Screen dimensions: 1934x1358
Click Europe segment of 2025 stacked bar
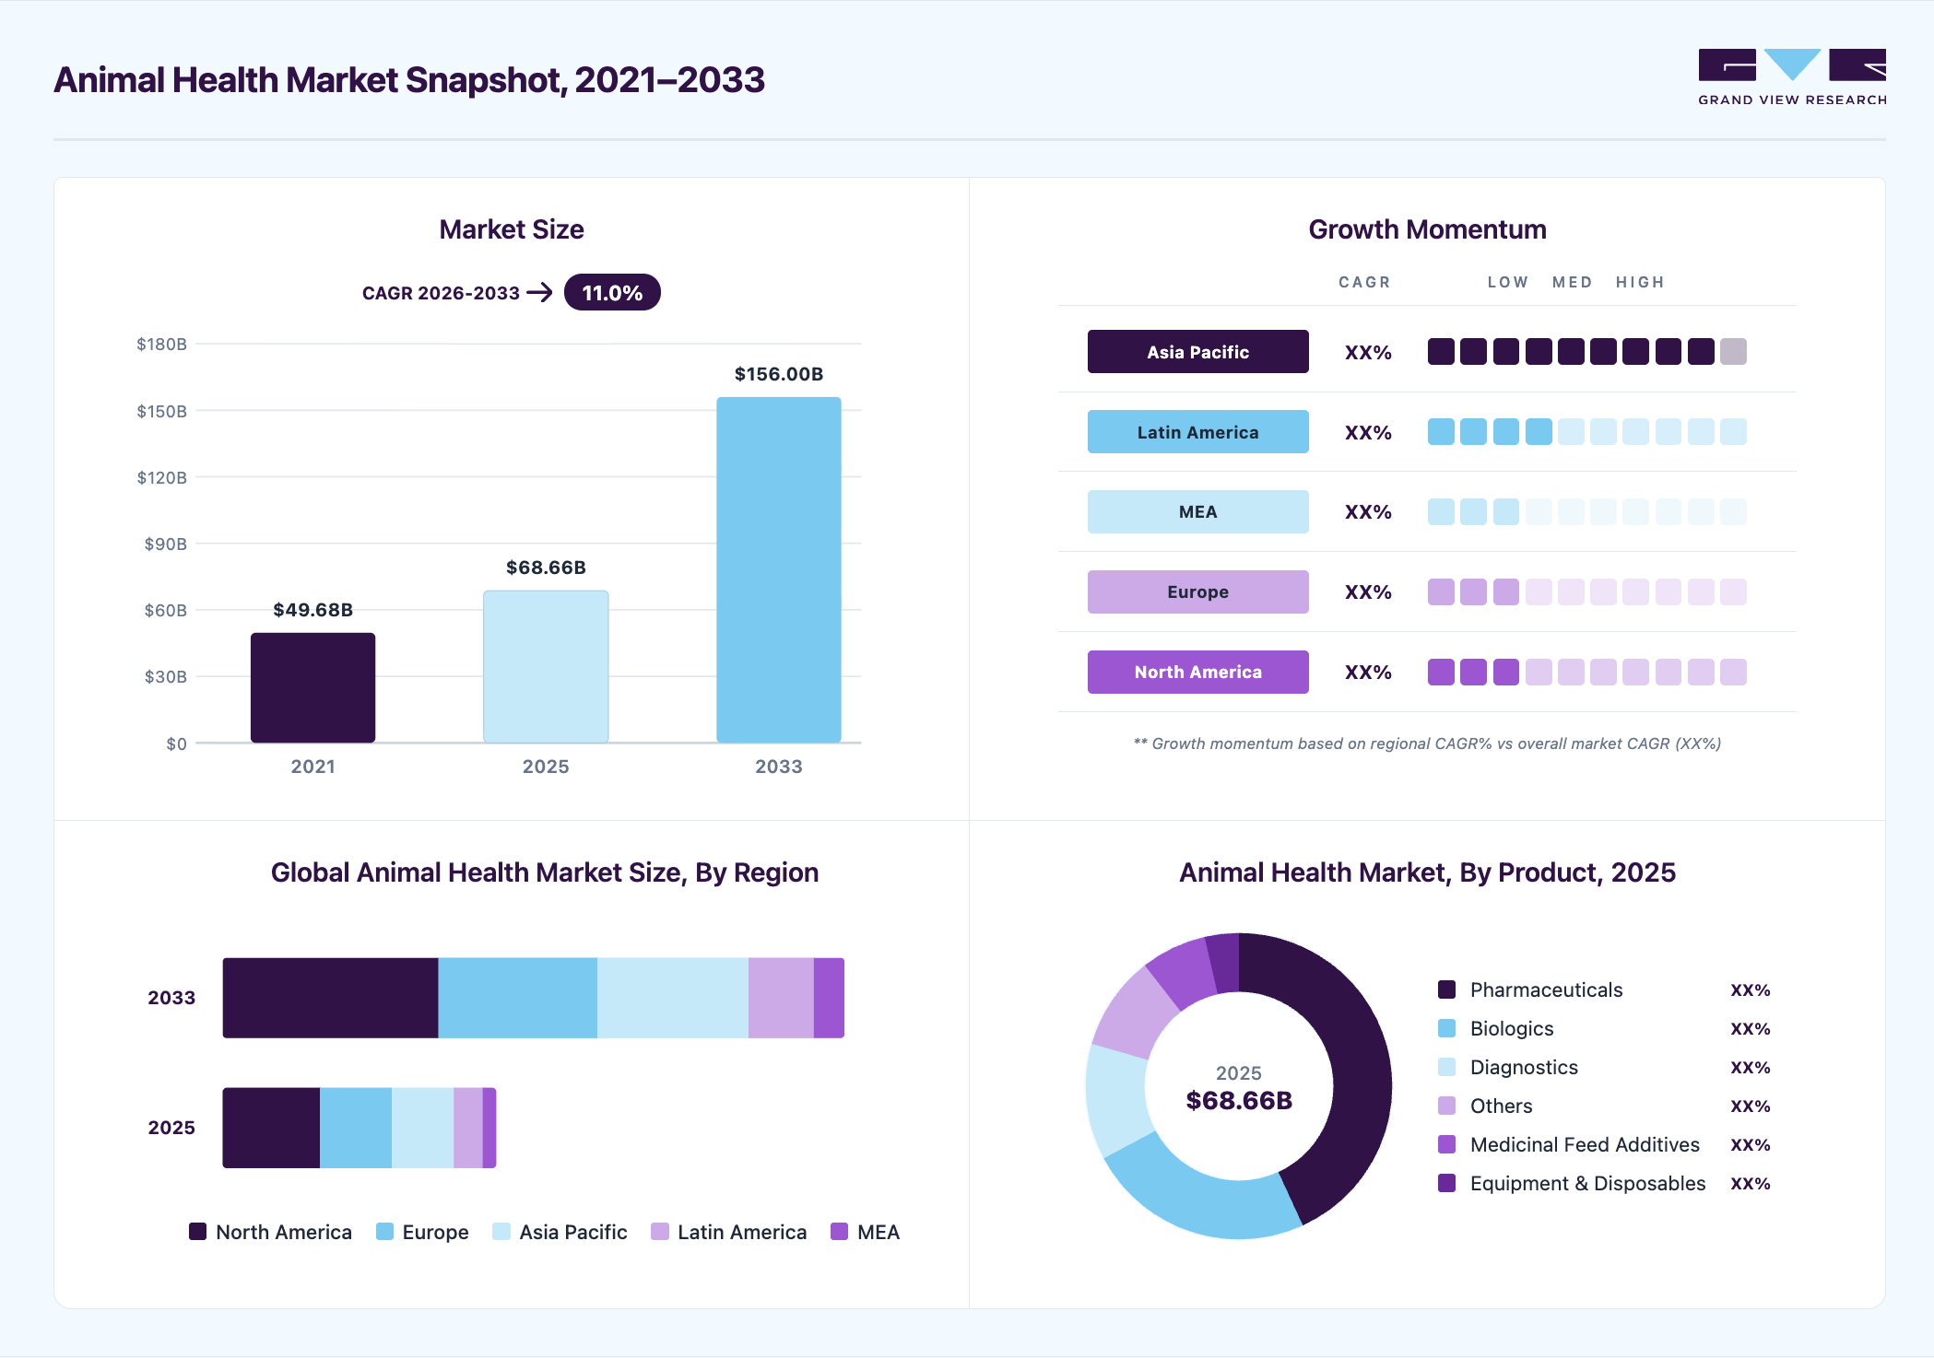356,1128
